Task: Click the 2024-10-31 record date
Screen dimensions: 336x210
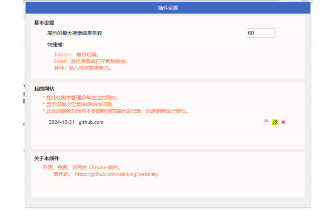Action: pyautogui.click(x=62, y=122)
